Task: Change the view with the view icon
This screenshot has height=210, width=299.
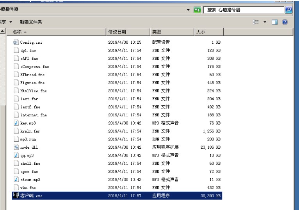Action: [256, 22]
